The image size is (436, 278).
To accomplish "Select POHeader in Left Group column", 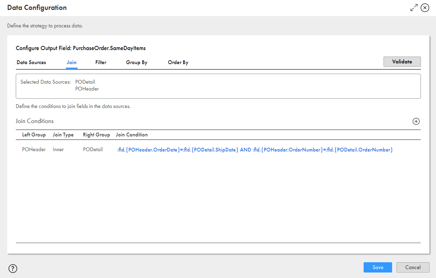I will tap(34, 149).
